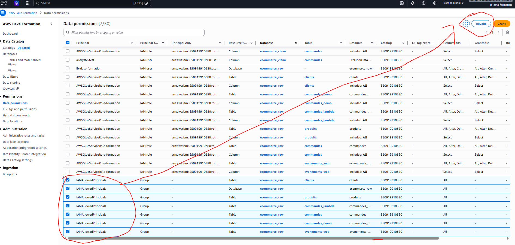Open the Table column sort dropdown
The height and width of the screenshot is (245, 515).
pos(341,43)
